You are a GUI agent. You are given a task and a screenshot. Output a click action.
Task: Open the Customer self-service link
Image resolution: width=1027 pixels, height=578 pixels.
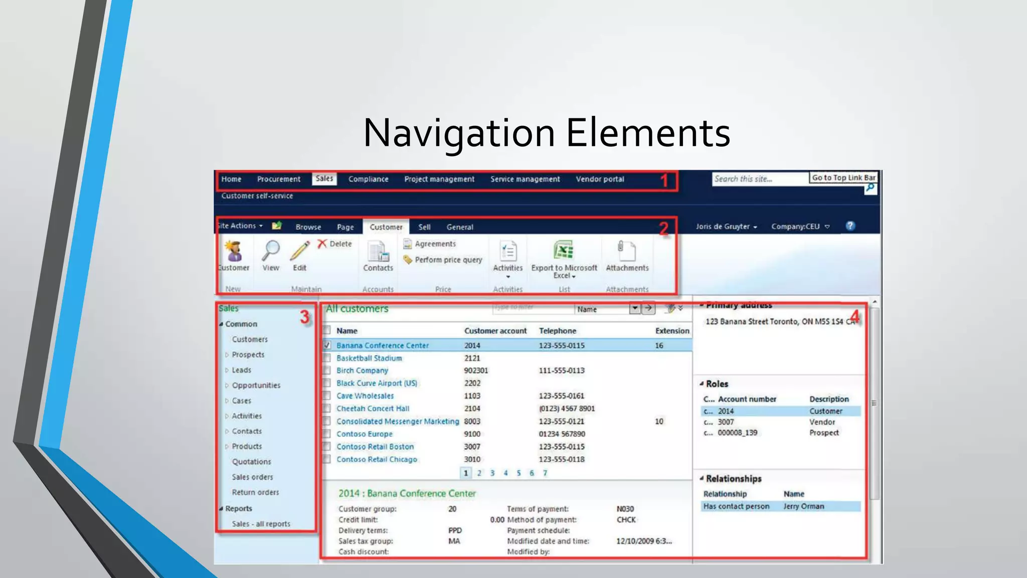(257, 196)
